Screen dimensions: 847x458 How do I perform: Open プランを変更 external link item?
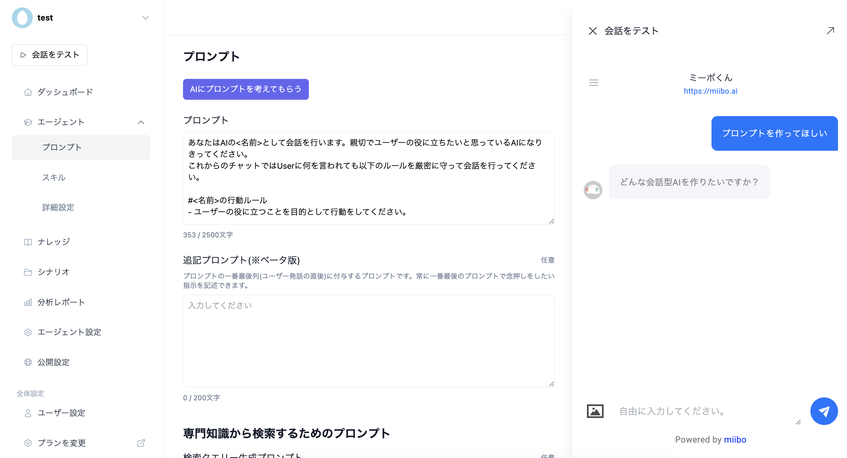[x=62, y=443]
